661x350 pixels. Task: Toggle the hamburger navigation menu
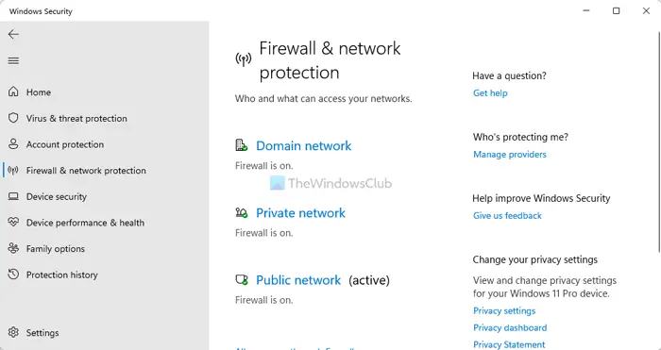pos(13,60)
